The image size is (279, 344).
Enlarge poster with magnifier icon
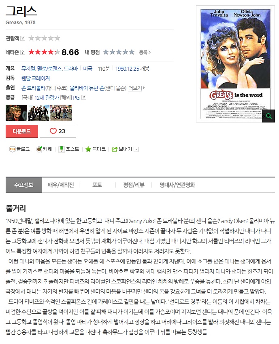[268, 116]
